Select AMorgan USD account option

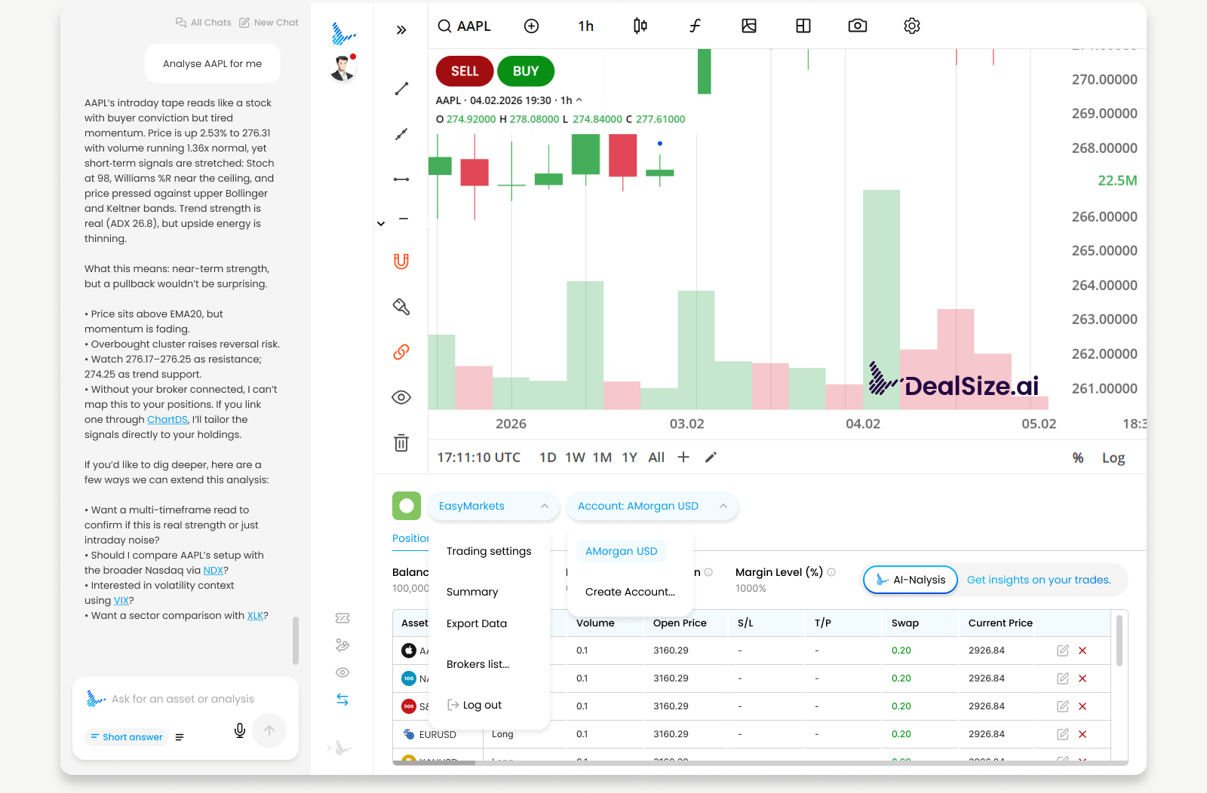[x=622, y=551]
